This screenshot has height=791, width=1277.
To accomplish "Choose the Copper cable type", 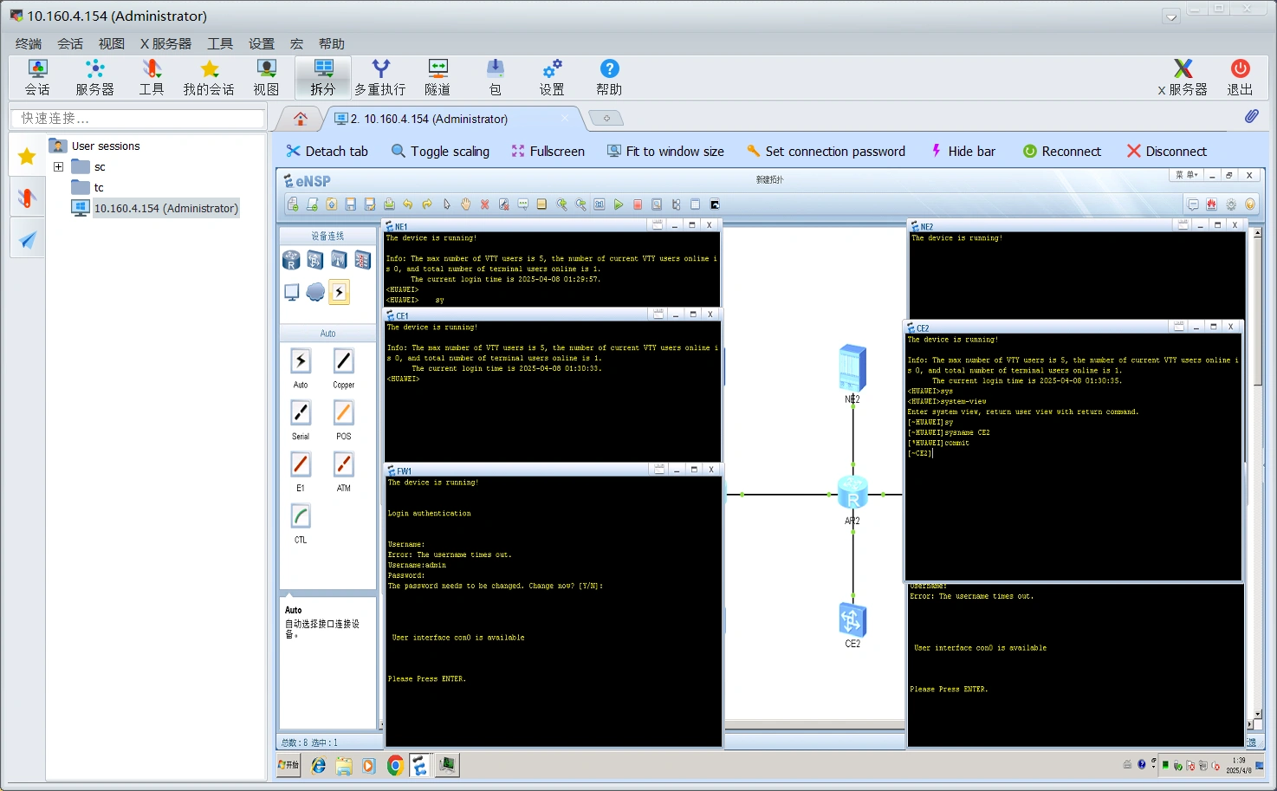I will pos(344,361).
